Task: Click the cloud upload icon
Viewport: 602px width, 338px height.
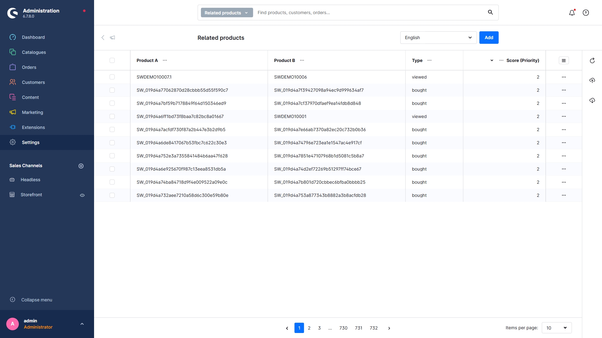Action: pyautogui.click(x=592, y=80)
